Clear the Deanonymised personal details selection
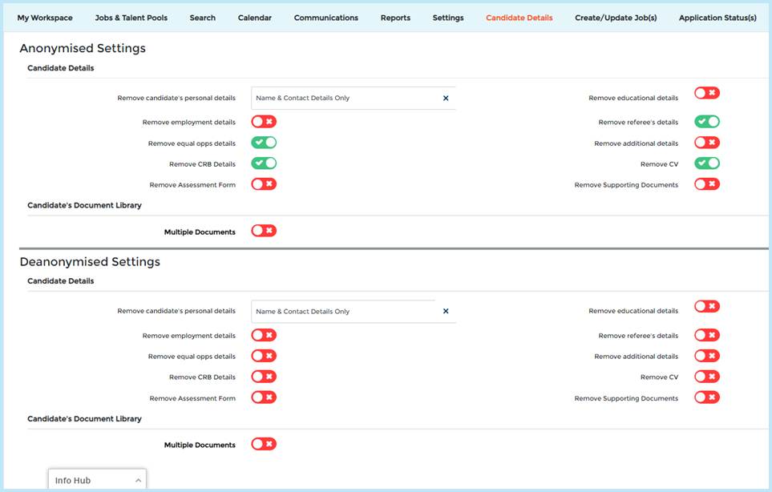Viewport: 772px width, 492px height. click(446, 311)
